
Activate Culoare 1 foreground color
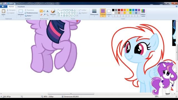pyautogui.click(x=103, y=13)
